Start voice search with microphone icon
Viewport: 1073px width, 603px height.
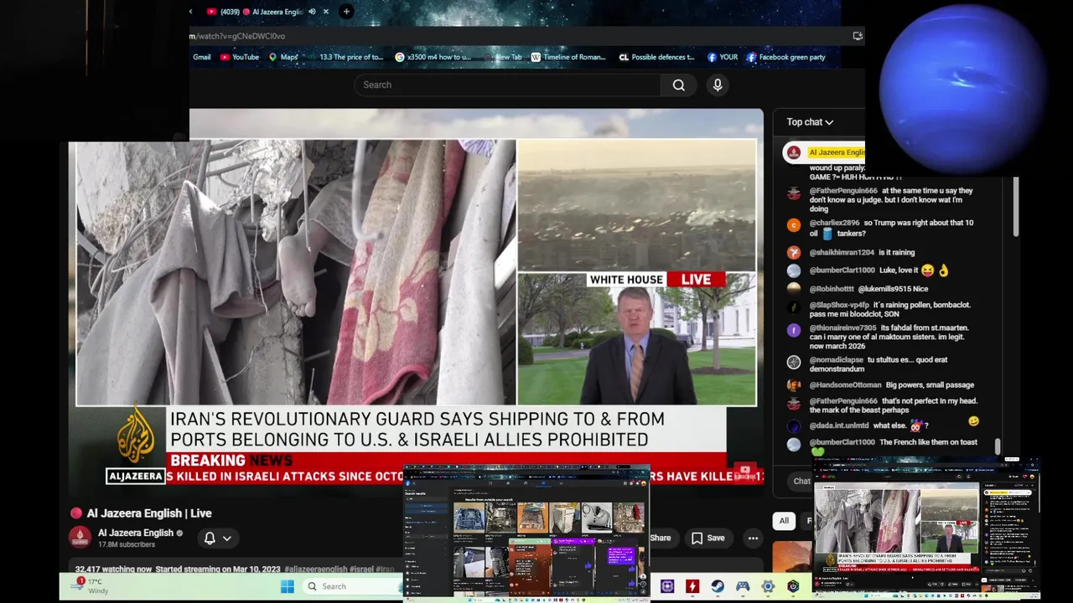pyautogui.click(x=718, y=85)
